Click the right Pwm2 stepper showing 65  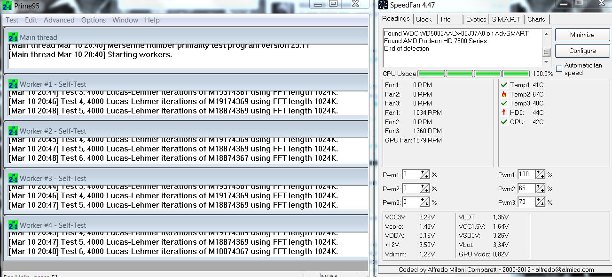click(x=540, y=188)
